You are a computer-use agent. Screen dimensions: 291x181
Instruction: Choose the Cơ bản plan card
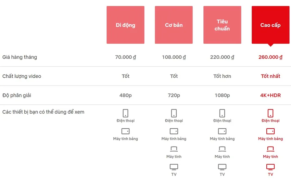[x=174, y=25]
